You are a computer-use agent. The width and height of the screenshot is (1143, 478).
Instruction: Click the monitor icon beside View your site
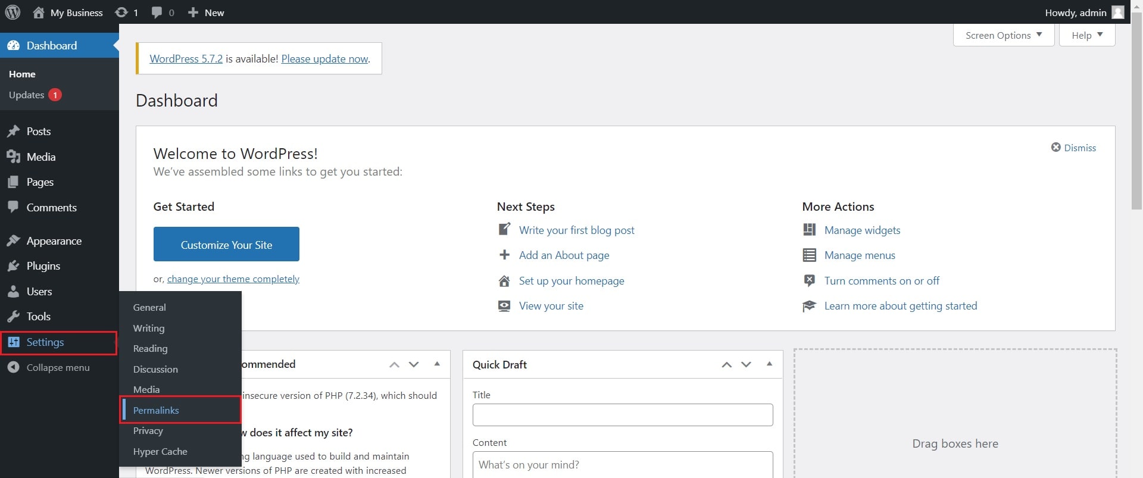coord(504,306)
